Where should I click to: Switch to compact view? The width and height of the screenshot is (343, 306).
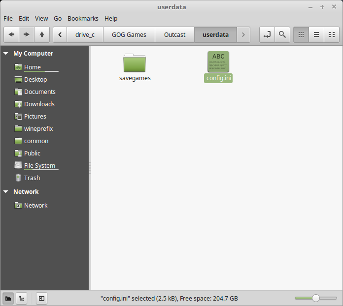click(x=332, y=34)
